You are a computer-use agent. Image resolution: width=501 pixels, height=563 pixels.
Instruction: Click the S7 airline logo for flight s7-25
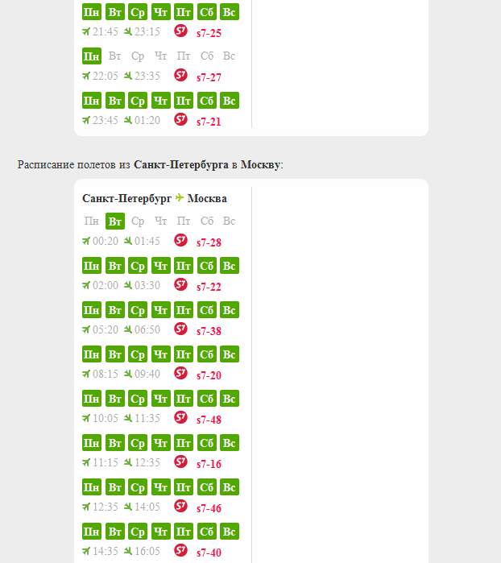tap(180, 31)
